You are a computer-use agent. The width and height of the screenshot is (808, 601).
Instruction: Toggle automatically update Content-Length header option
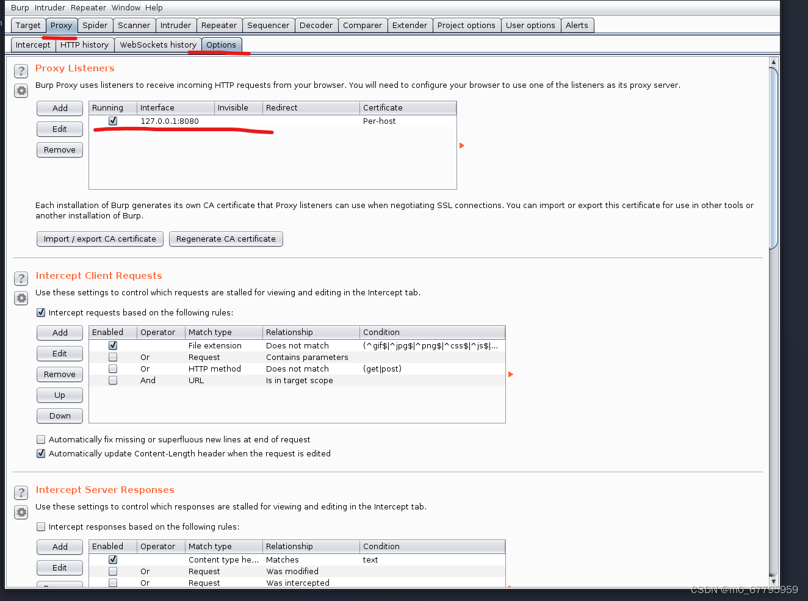pos(41,453)
